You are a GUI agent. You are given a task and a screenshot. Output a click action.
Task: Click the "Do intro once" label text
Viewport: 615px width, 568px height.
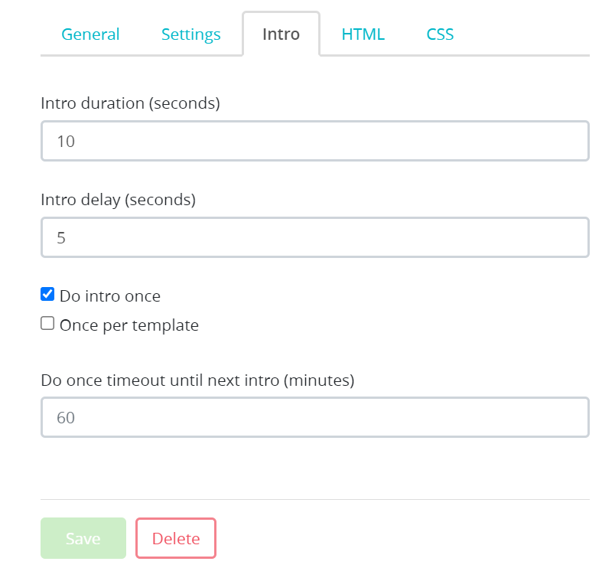(x=110, y=296)
